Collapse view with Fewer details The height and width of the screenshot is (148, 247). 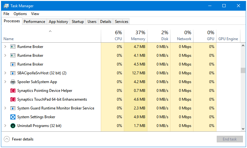point(19,139)
